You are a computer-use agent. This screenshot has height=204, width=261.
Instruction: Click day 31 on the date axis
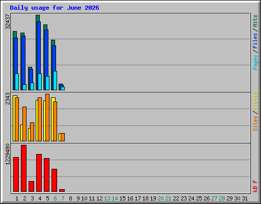tap(245, 198)
